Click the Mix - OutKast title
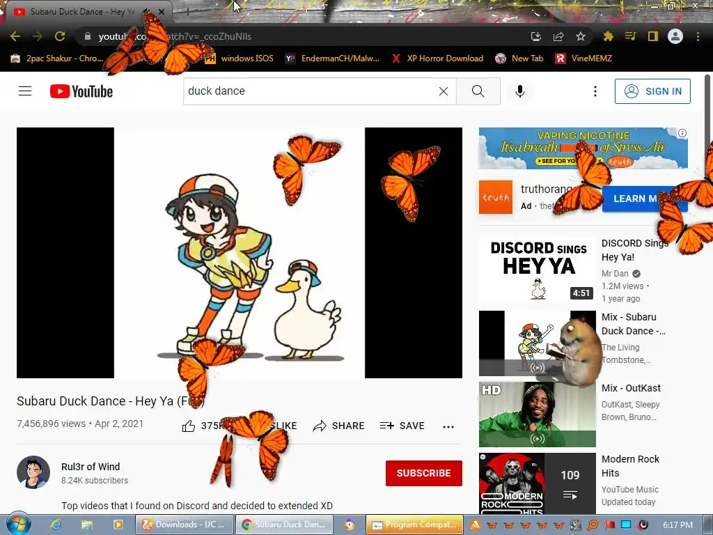The width and height of the screenshot is (713, 535). (x=631, y=388)
